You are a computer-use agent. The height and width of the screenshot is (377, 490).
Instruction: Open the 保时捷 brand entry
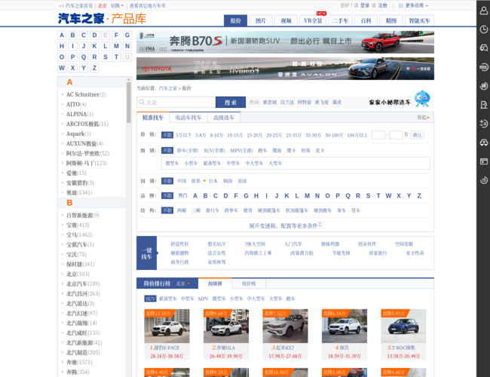coord(80,264)
